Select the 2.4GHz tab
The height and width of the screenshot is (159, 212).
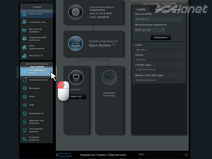point(141,9)
